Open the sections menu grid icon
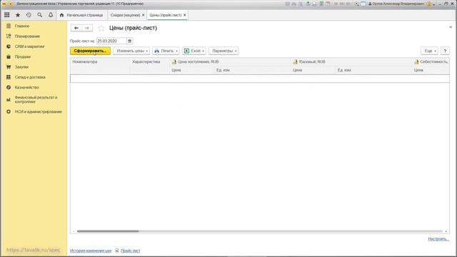Image resolution: width=457 pixels, height=257 pixels. coord(6,15)
